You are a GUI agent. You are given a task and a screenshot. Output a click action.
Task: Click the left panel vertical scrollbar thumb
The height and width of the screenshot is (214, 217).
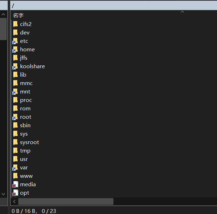point(3,29)
